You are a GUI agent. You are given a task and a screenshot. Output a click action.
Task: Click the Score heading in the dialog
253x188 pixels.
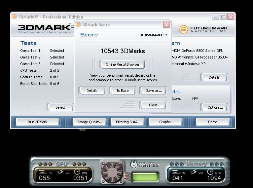pyautogui.click(x=89, y=35)
